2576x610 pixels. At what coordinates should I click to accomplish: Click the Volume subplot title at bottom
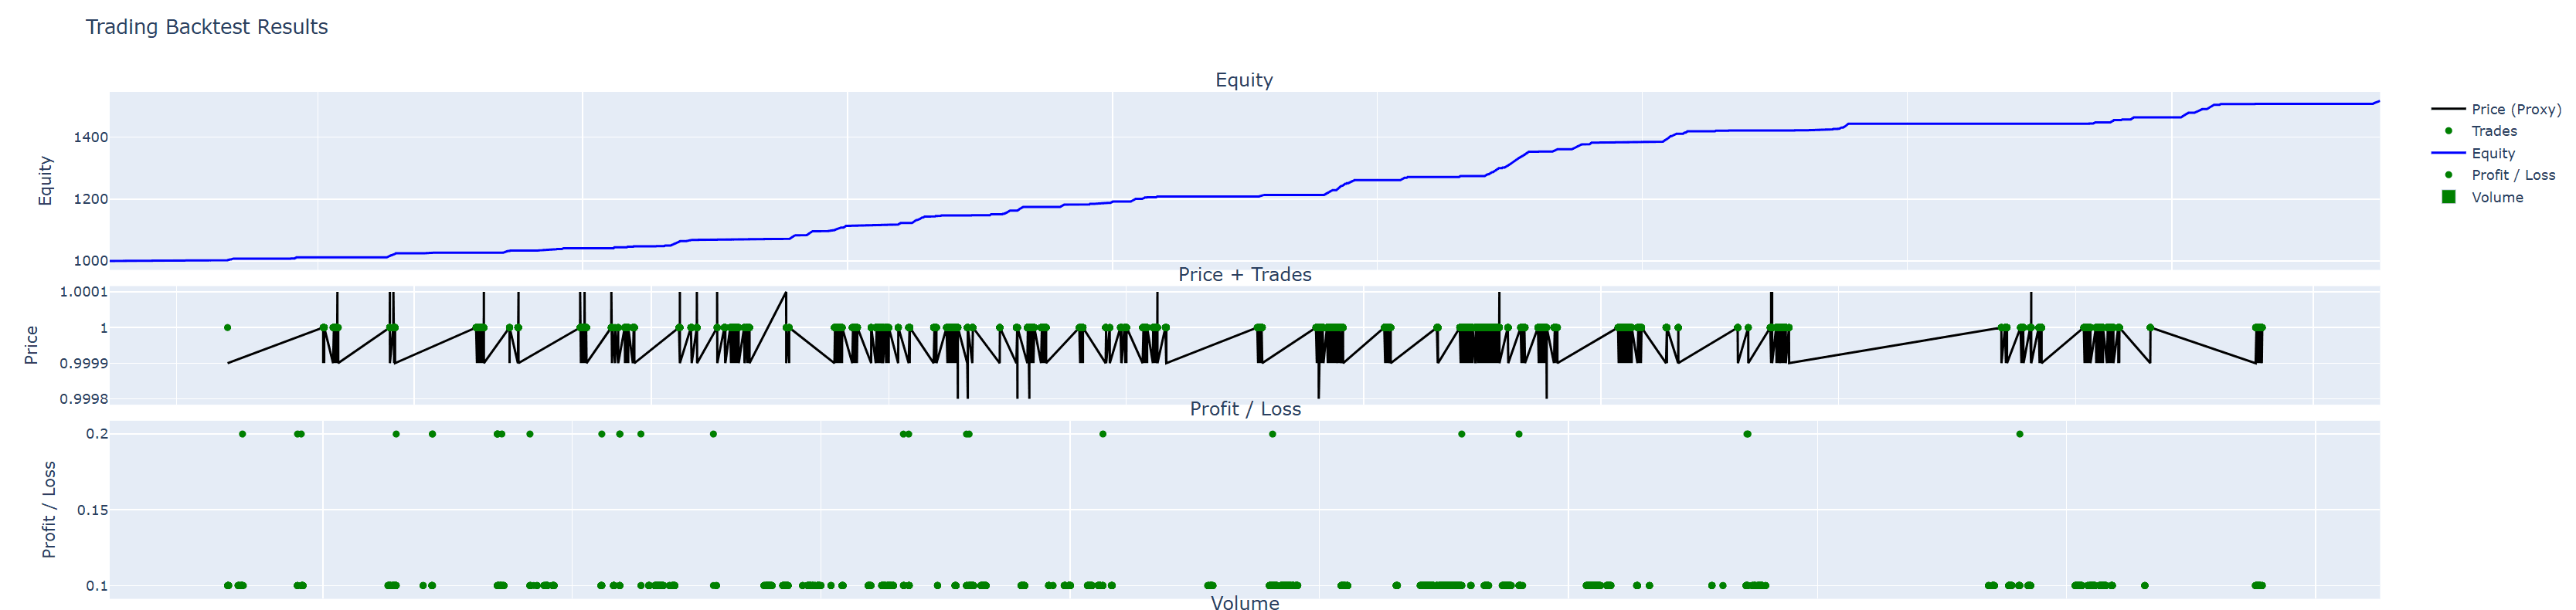pyautogui.click(x=1244, y=602)
